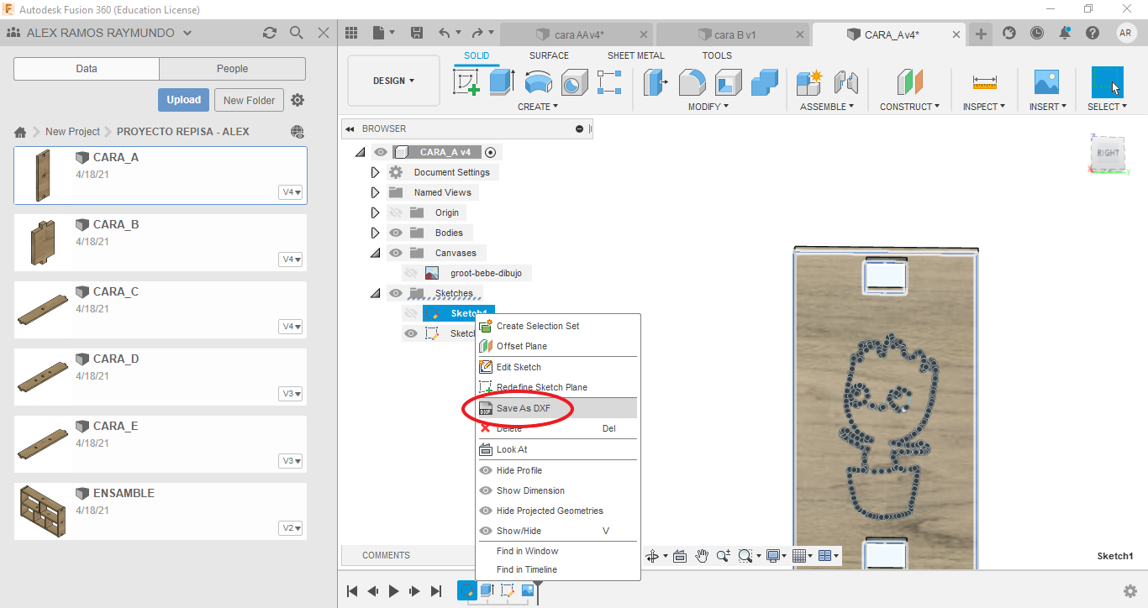Expand the MODIFY dropdown menu
The height and width of the screenshot is (608, 1148).
(x=708, y=107)
